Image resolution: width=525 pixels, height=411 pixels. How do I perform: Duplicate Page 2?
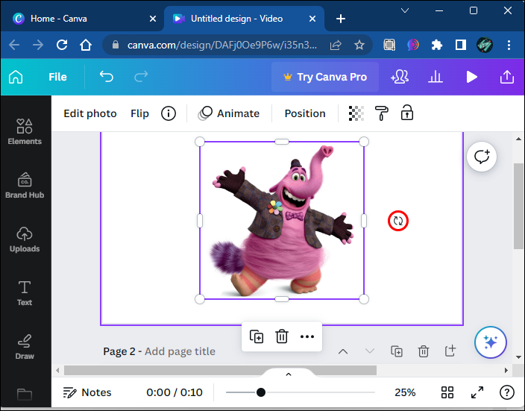397,351
